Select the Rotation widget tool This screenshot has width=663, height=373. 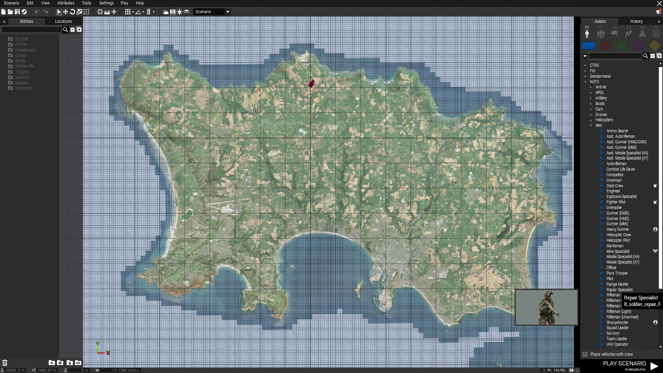coord(73,12)
